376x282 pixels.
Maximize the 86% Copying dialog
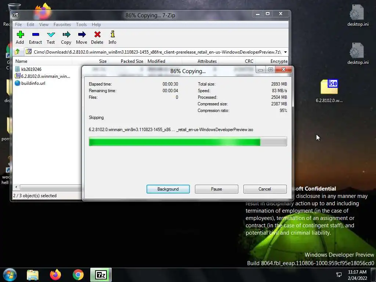pyautogui.click(x=271, y=69)
